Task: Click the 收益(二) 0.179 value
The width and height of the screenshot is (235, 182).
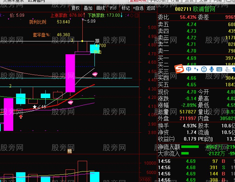Action: 190,139
